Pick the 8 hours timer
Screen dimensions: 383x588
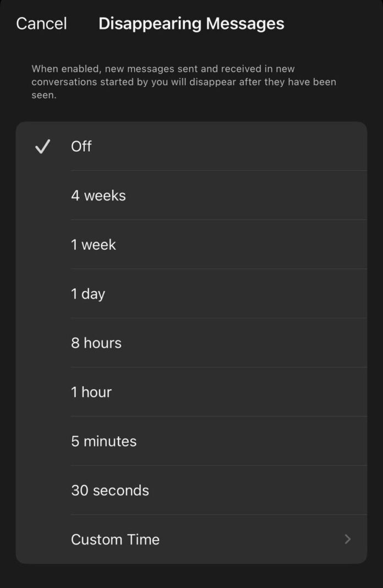coord(96,343)
